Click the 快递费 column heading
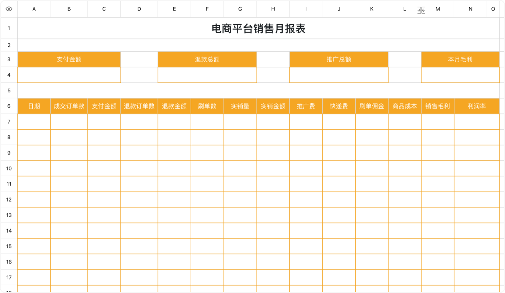The height and width of the screenshot is (293, 505). pos(339,106)
